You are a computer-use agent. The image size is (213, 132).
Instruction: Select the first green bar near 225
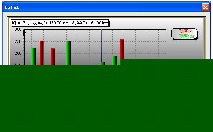(34, 56)
